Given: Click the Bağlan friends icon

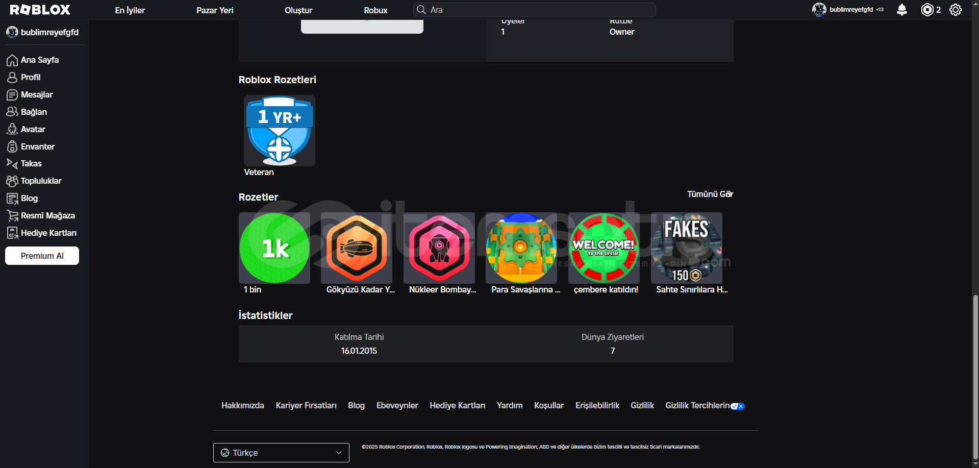Looking at the screenshot, I should (12, 112).
